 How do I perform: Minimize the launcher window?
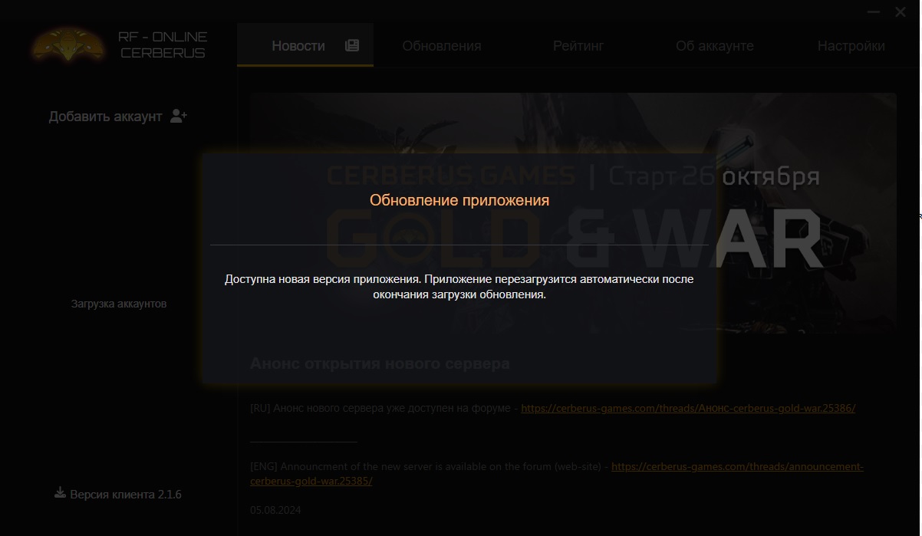coord(874,12)
